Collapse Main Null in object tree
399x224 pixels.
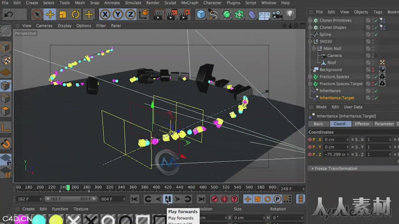point(314,48)
